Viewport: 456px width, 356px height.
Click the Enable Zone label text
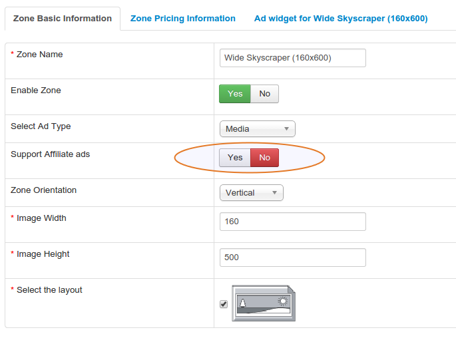click(36, 90)
